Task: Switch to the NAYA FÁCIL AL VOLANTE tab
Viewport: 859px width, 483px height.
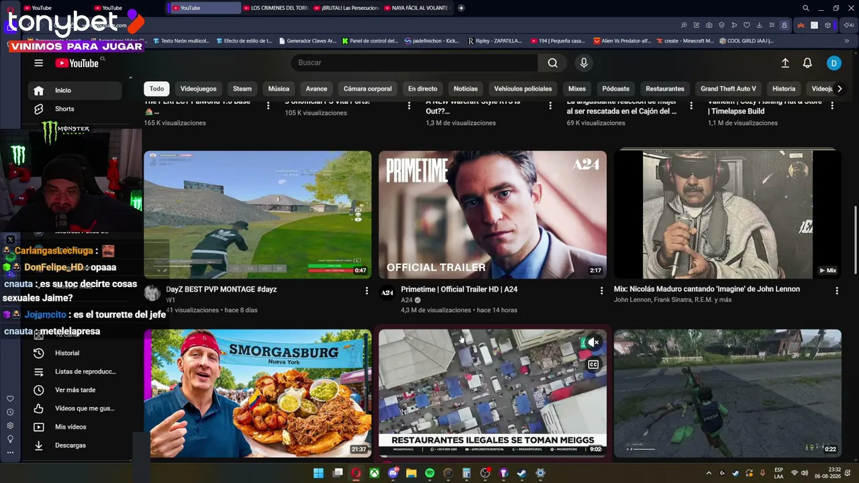Action: pyautogui.click(x=417, y=8)
